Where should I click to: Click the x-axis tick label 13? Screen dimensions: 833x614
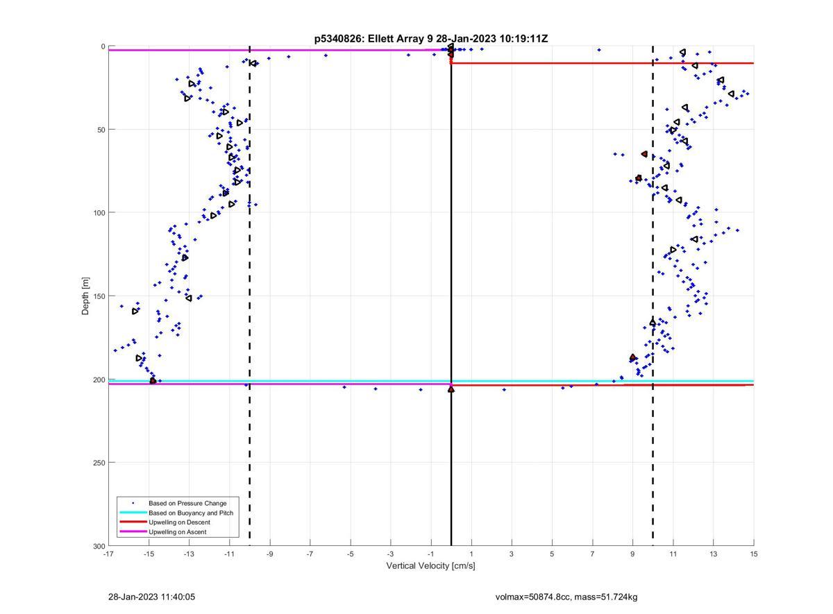tap(714, 554)
